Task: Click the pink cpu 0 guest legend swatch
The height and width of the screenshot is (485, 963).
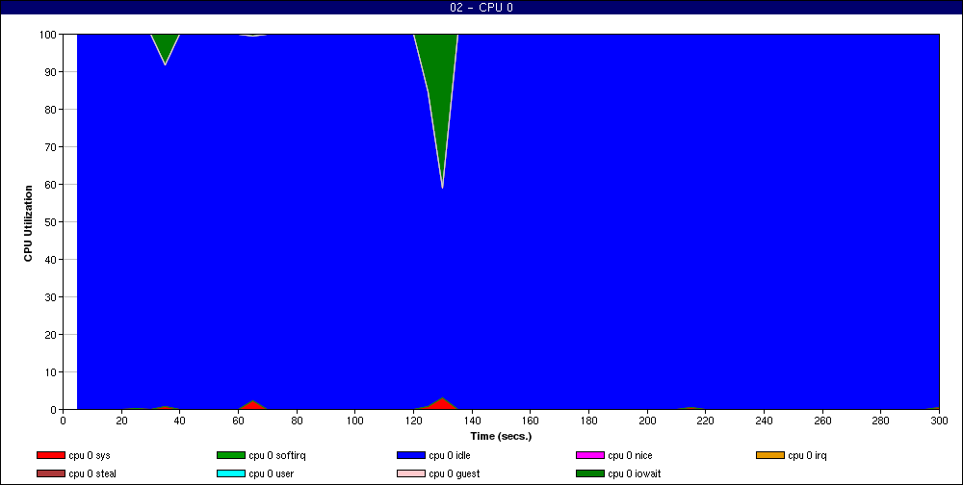Action: pos(411,473)
